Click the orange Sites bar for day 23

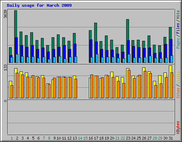point(129,84)
